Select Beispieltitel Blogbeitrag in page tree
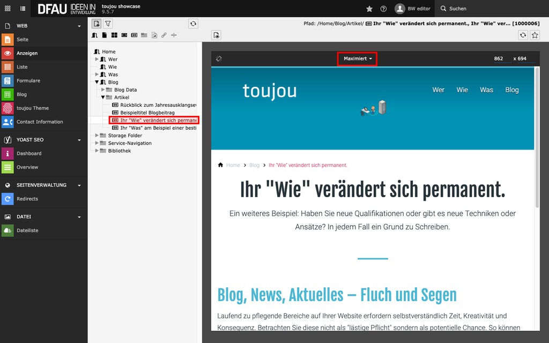Image resolution: width=549 pixels, height=343 pixels. point(147,113)
